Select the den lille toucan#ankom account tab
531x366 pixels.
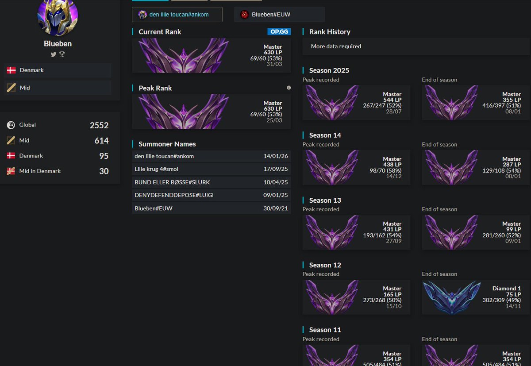177,15
